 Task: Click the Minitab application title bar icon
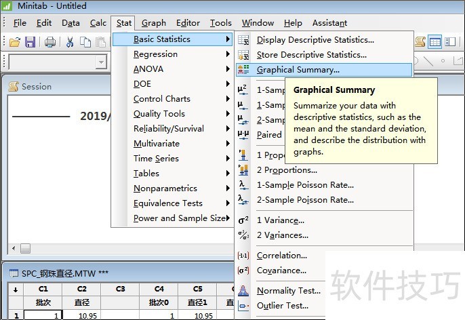pyautogui.click(x=7, y=6)
